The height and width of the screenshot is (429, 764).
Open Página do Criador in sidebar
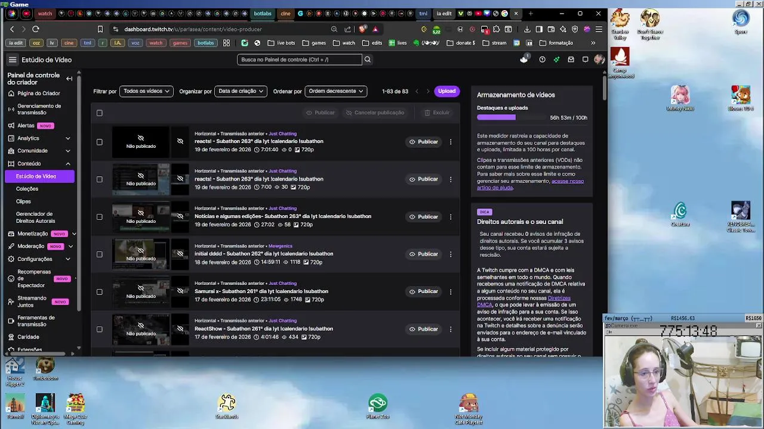pyautogui.click(x=38, y=93)
